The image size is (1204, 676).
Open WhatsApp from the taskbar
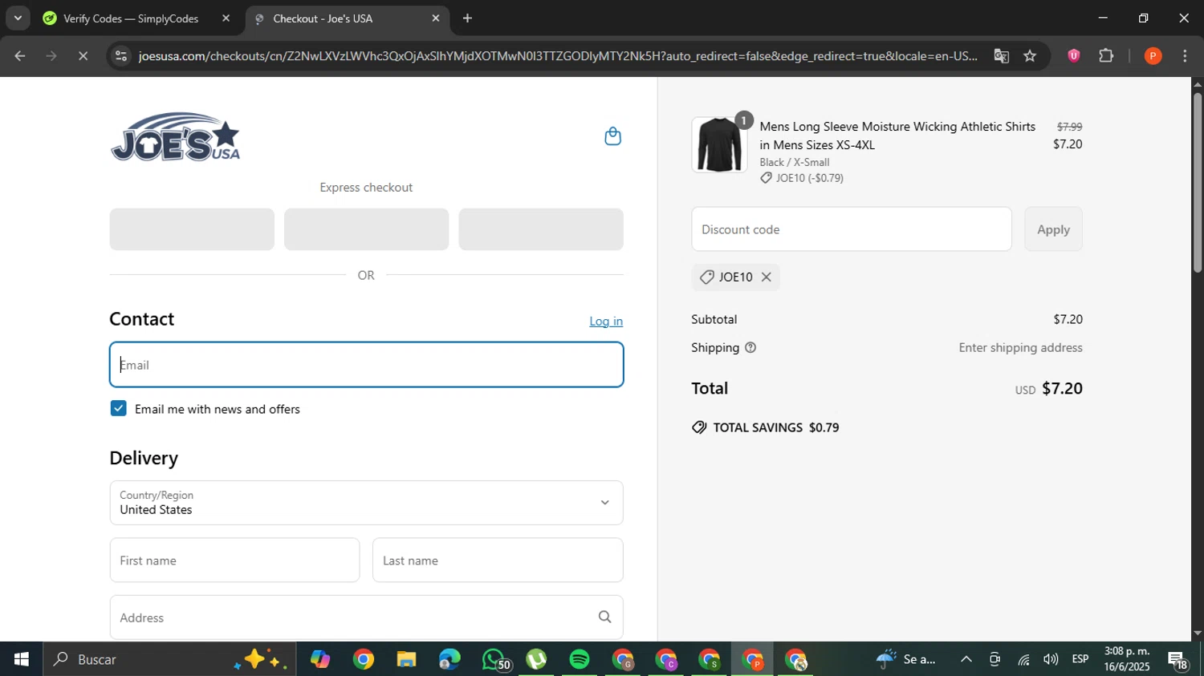tap(494, 659)
